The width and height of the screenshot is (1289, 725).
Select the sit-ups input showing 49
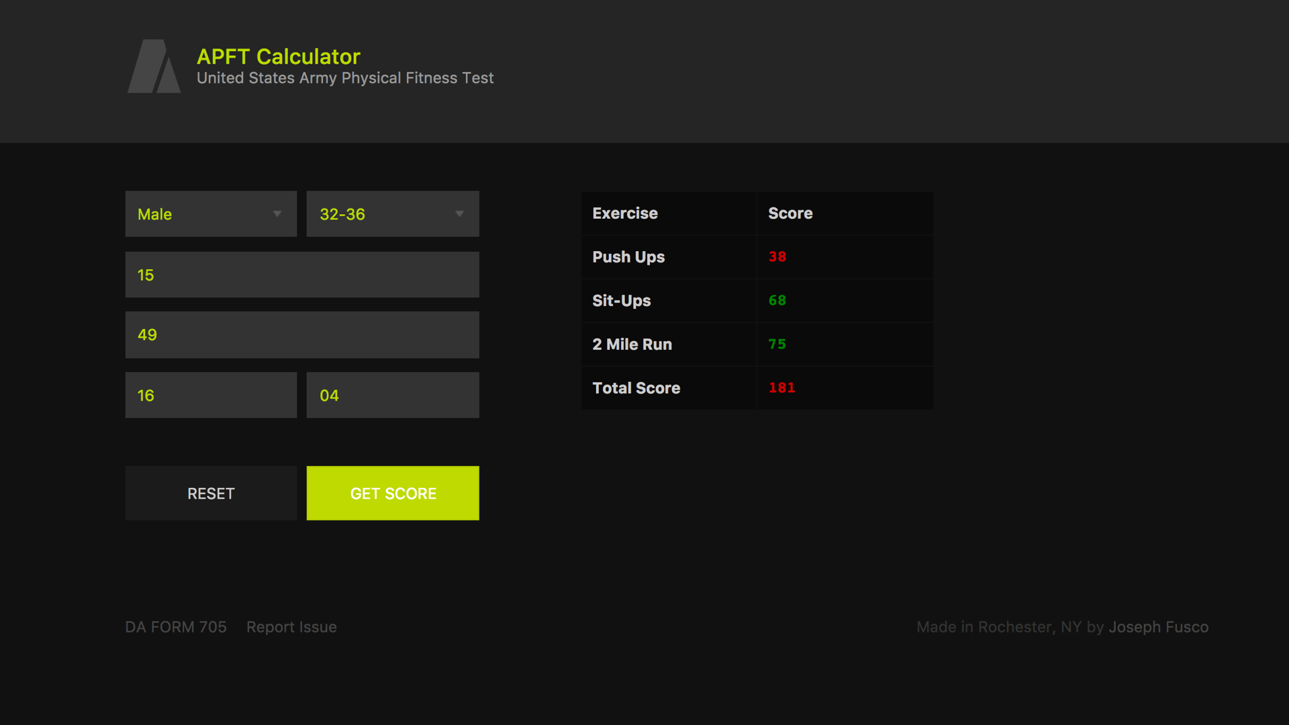(301, 334)
